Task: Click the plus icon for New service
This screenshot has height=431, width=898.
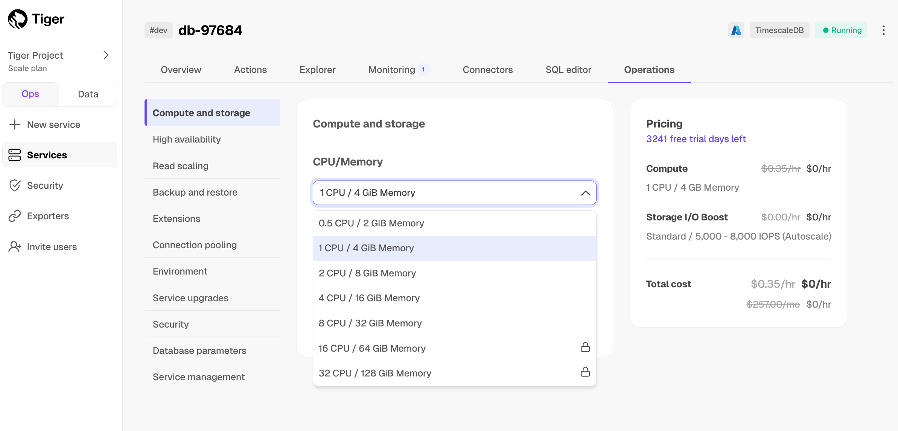Action: [15, 124]
